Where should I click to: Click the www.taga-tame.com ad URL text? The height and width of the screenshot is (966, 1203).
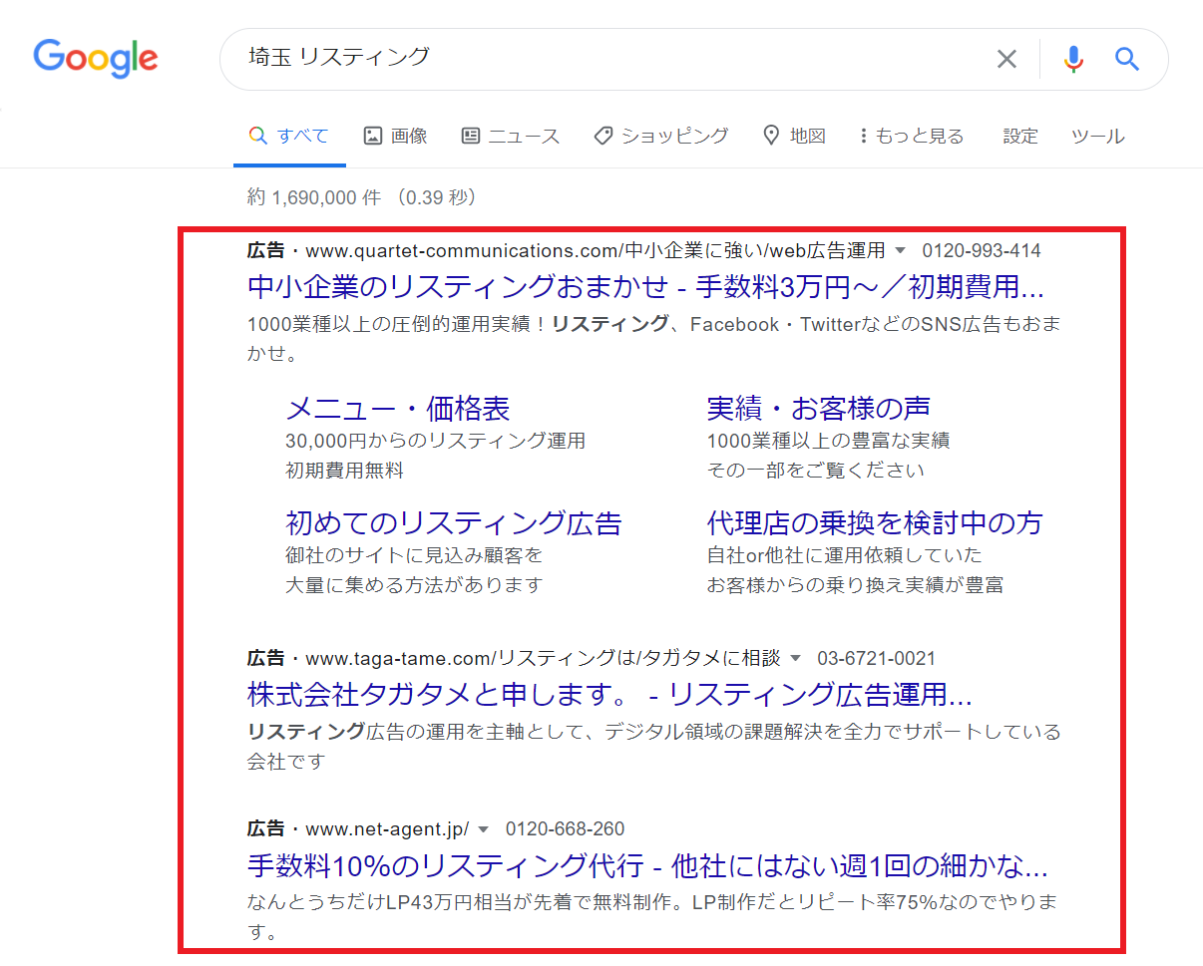(543, 658)
